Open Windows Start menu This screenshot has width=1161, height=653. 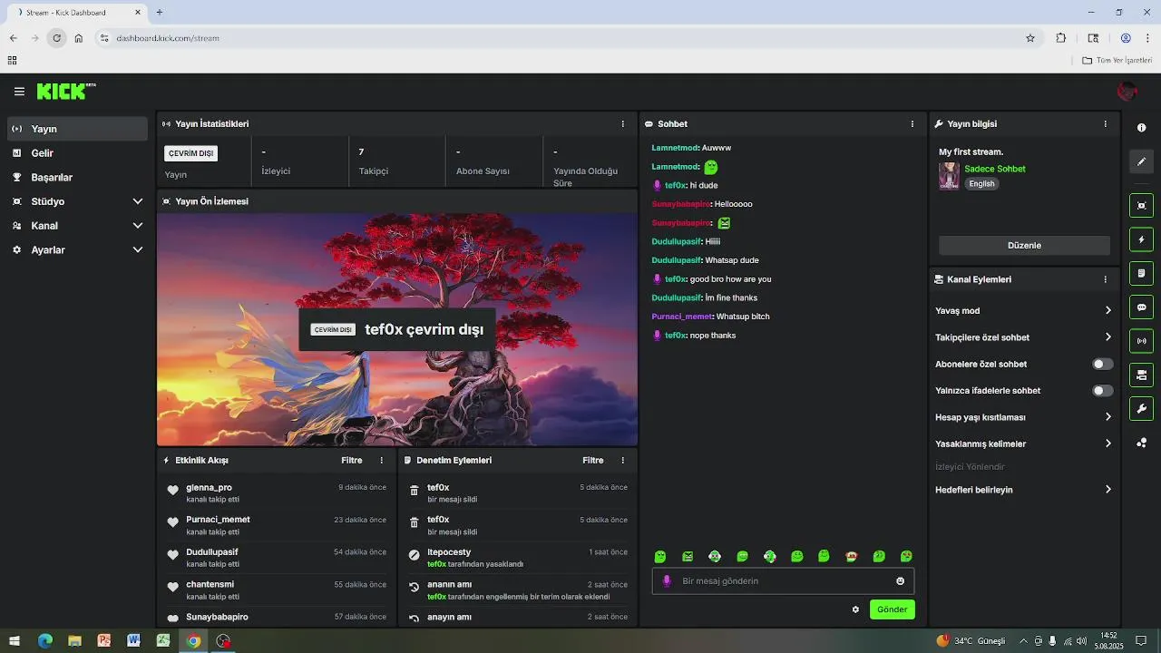coord(15,641)
